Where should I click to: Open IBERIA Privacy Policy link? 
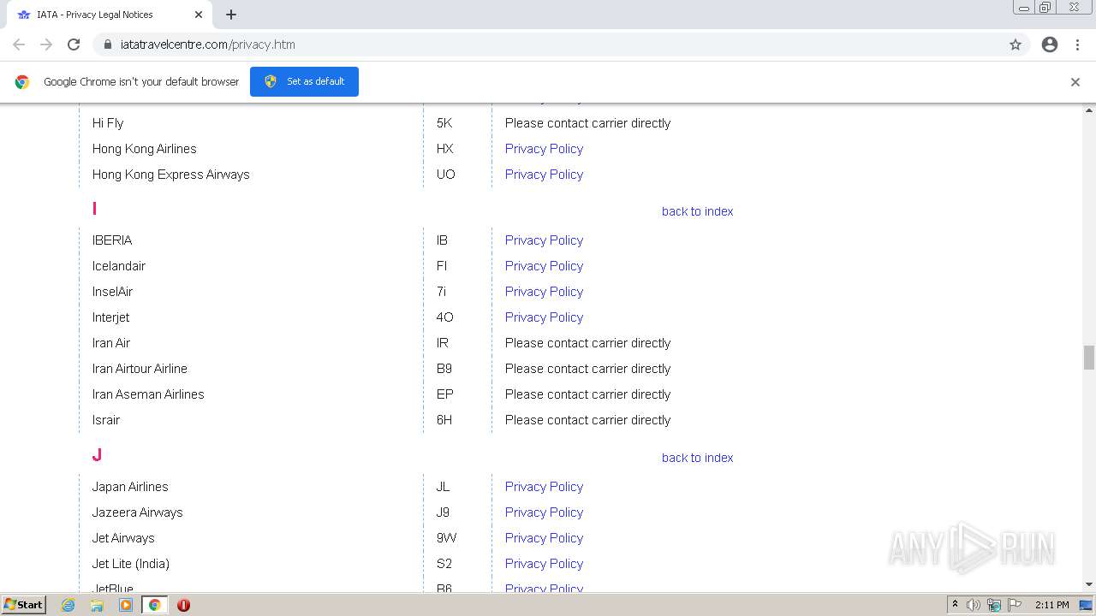click(x=544, y=240)
